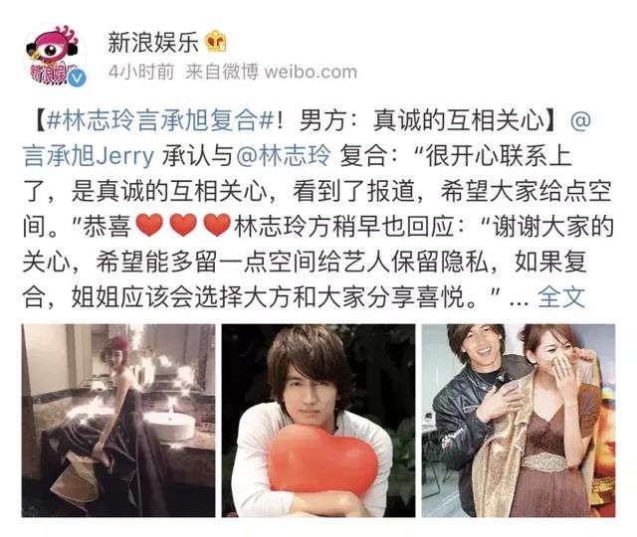637x537 pixels.
Task: Open the 新浪娱乐 profile avatar
Action: 56,56
